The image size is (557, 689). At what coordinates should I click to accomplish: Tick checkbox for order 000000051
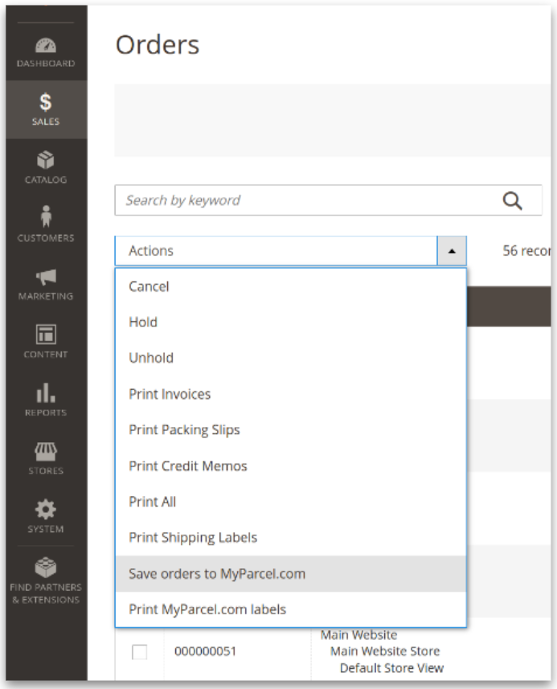pyautogui.click(x=139, y=652)
